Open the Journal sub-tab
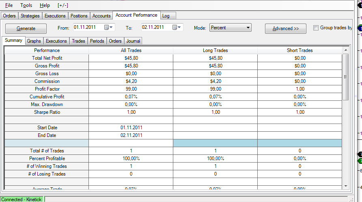 coord(133,41)
